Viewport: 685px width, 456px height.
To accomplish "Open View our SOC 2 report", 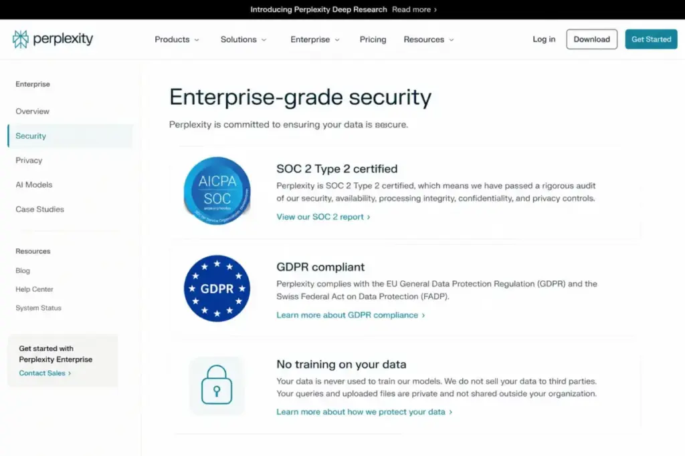I will pos(323,217).
